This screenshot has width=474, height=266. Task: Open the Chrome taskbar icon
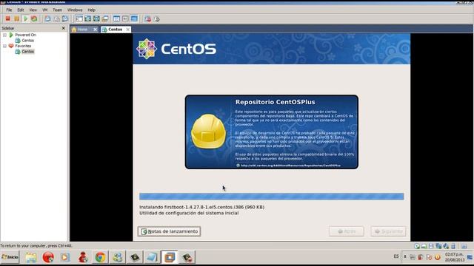[x=100, y=257]
